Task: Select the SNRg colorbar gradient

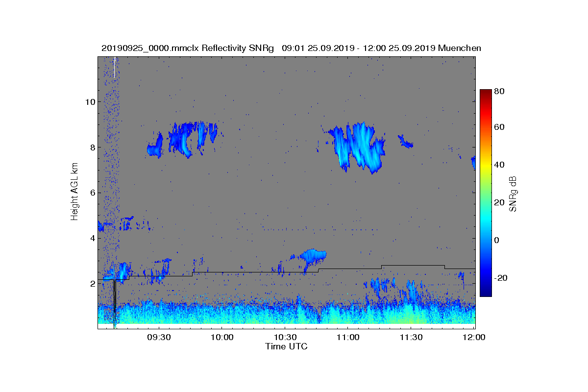Action: tap(486, 193)
